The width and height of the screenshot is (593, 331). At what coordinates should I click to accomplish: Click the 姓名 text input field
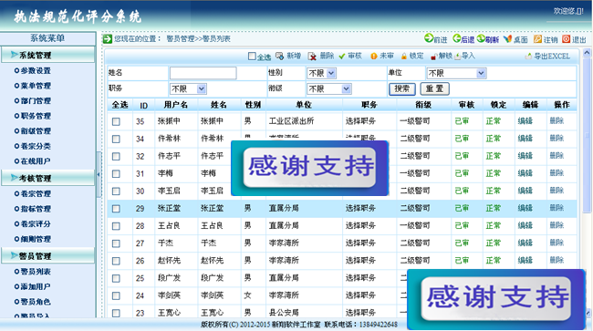tap(203, 73)
